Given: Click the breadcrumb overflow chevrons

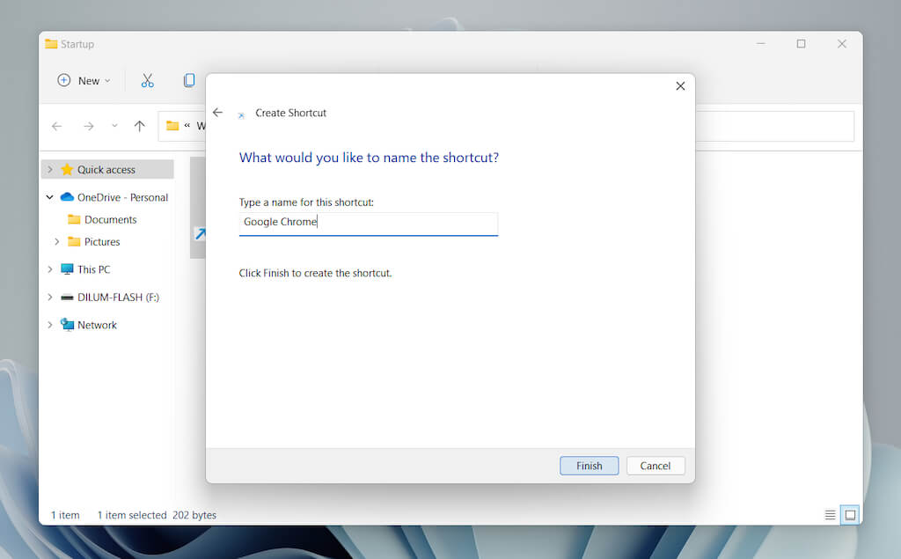Looking at the screenshot, I should tap(187, 125).
